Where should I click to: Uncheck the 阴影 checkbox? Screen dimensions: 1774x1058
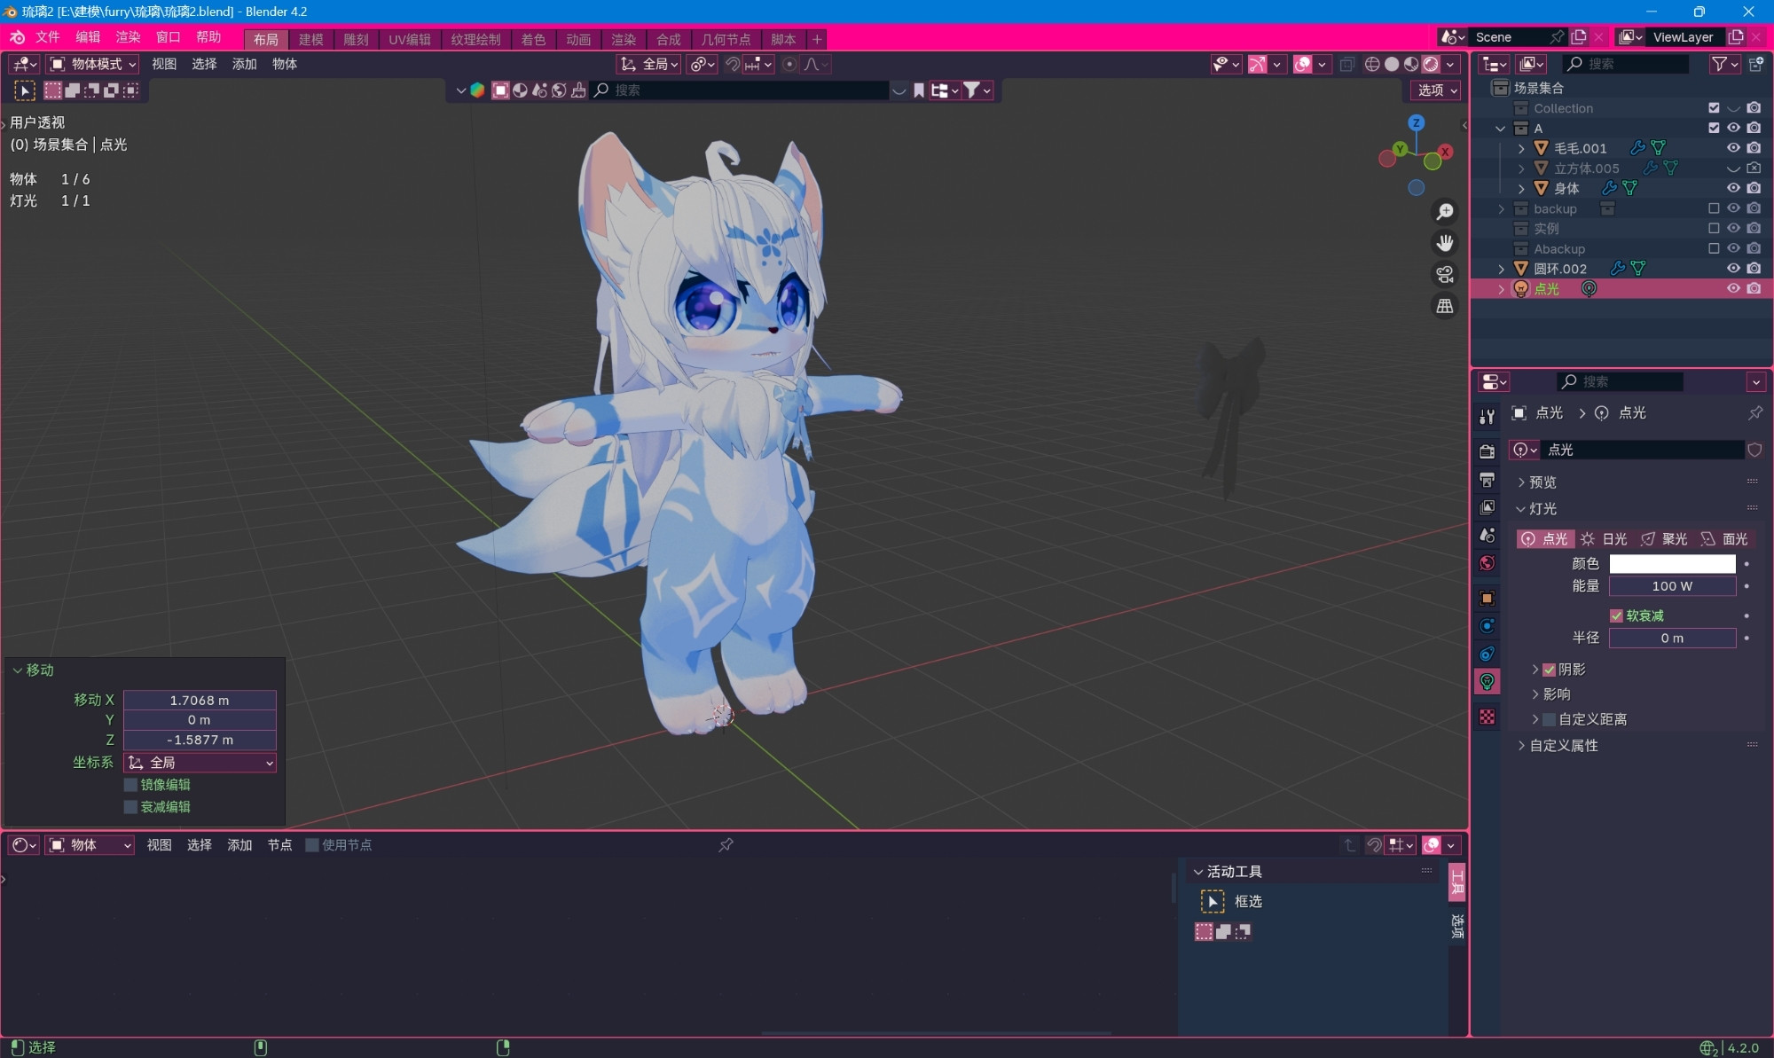point(1549,670)
